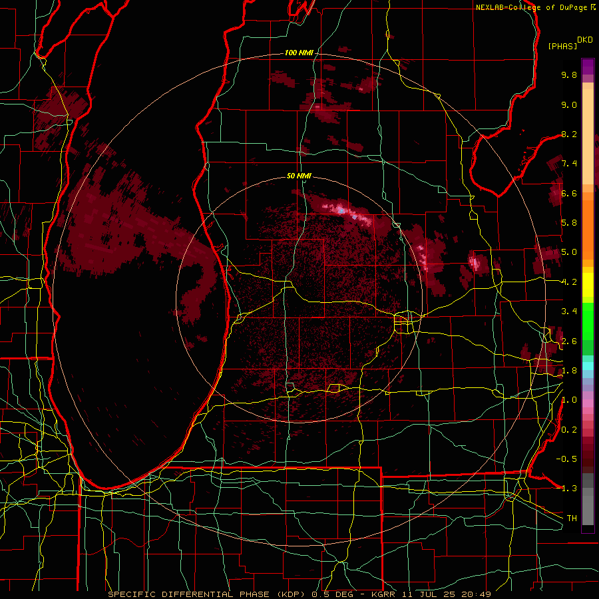Click the 1.8 scale value
Image resolution: width=599 pixels, height=599 pixels.
(x=569, y=371)
